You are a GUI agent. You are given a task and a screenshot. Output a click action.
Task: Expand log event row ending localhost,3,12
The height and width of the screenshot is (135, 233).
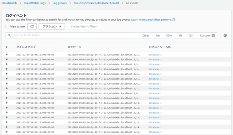pyautogui.click(x=7, y=112)
